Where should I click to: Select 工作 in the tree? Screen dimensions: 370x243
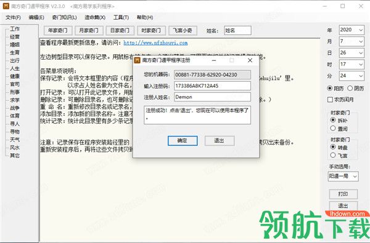[x=15, y=29]
